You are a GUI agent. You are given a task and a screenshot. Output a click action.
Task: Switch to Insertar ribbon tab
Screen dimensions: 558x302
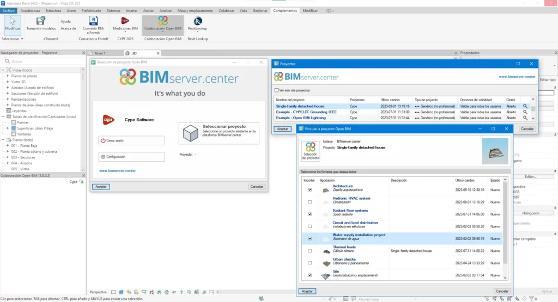(x=132, y=11)
